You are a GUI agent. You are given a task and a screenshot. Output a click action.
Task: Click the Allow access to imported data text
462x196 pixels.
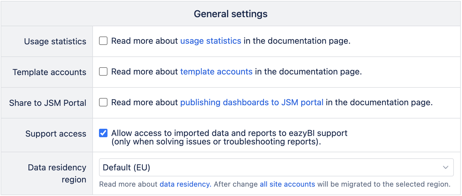[229, 133]
